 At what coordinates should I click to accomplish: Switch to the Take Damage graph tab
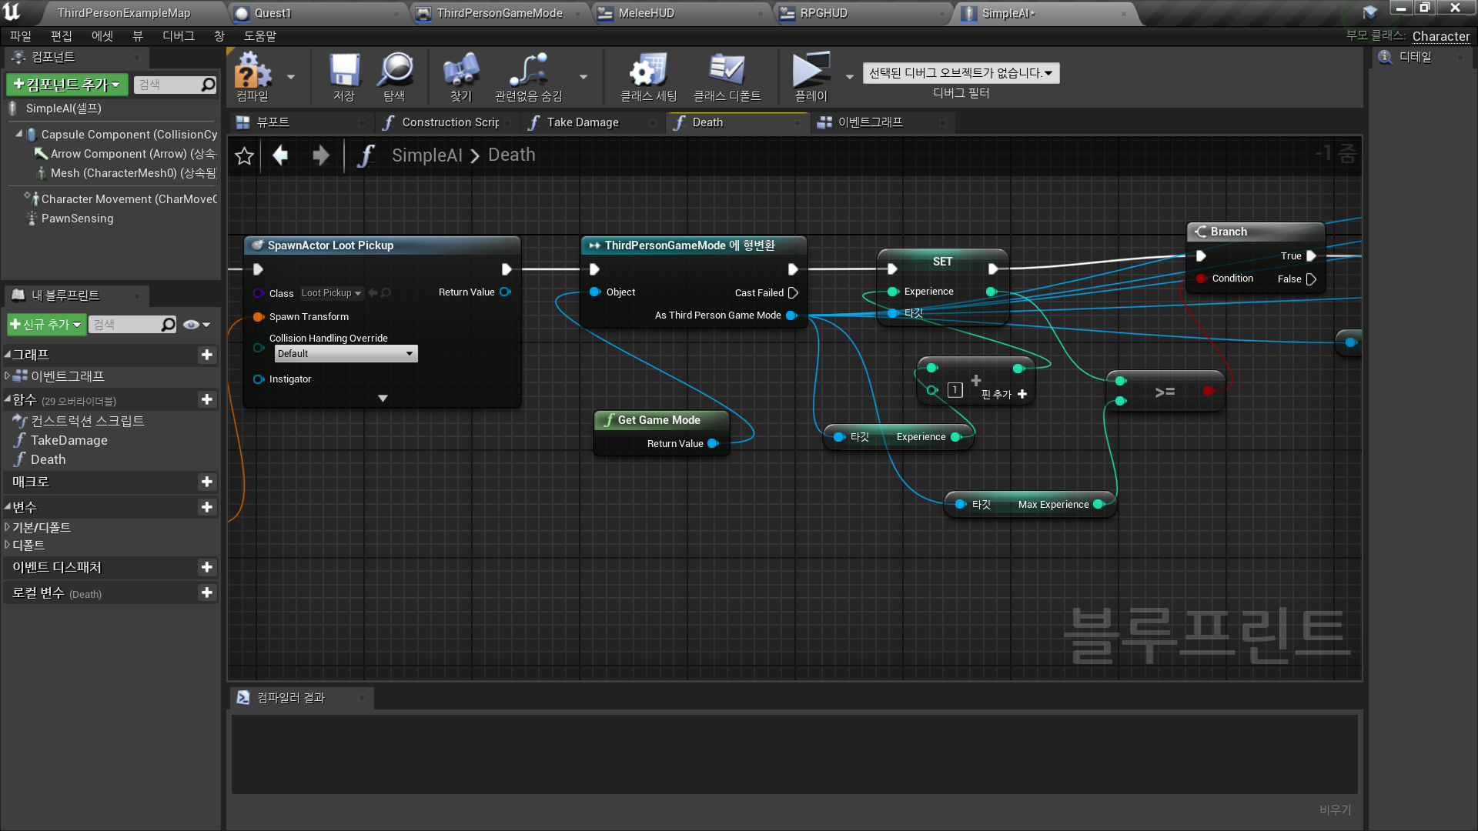[583, 122]
